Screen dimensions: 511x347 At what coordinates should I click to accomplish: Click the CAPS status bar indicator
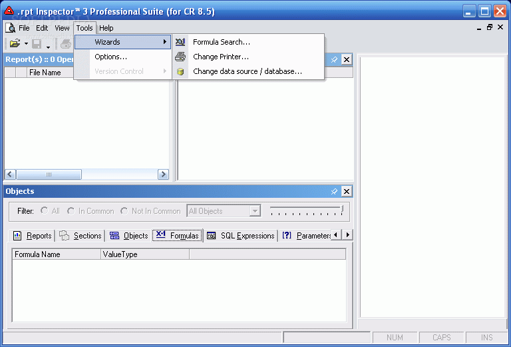442,337
